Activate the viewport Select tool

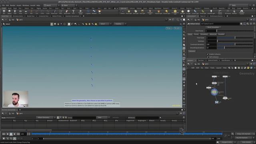(x=6, y=24)
